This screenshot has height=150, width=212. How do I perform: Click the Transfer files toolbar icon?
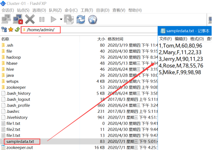coord(69,19)
